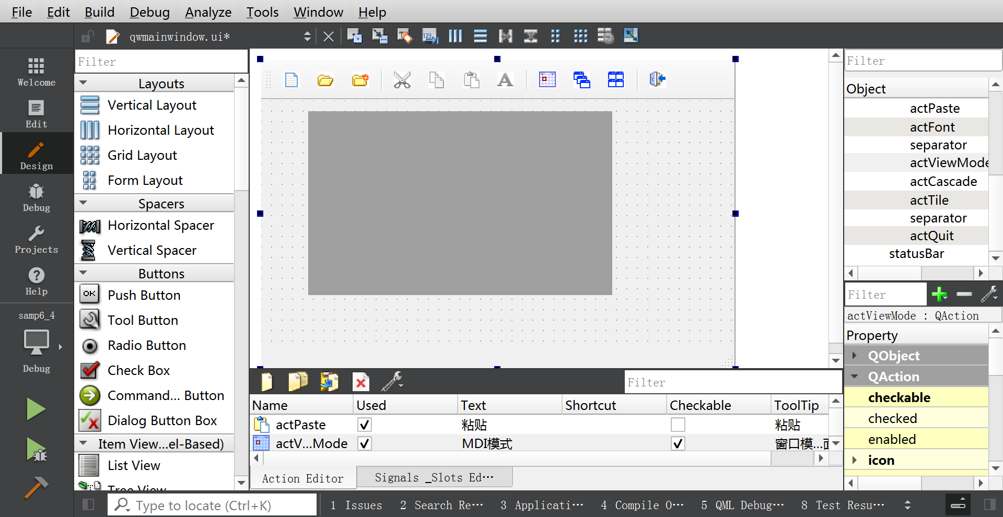Screen dimensions: 1003x517
Task: Click Adjust Size icon
Action: click(x=631, y=36)
